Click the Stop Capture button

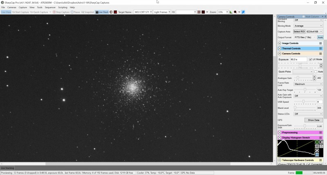click(x=61, y=12)
